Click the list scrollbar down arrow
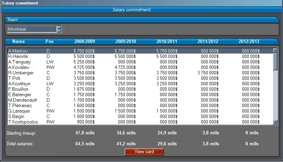283x162 pixels. coord(275,122)
